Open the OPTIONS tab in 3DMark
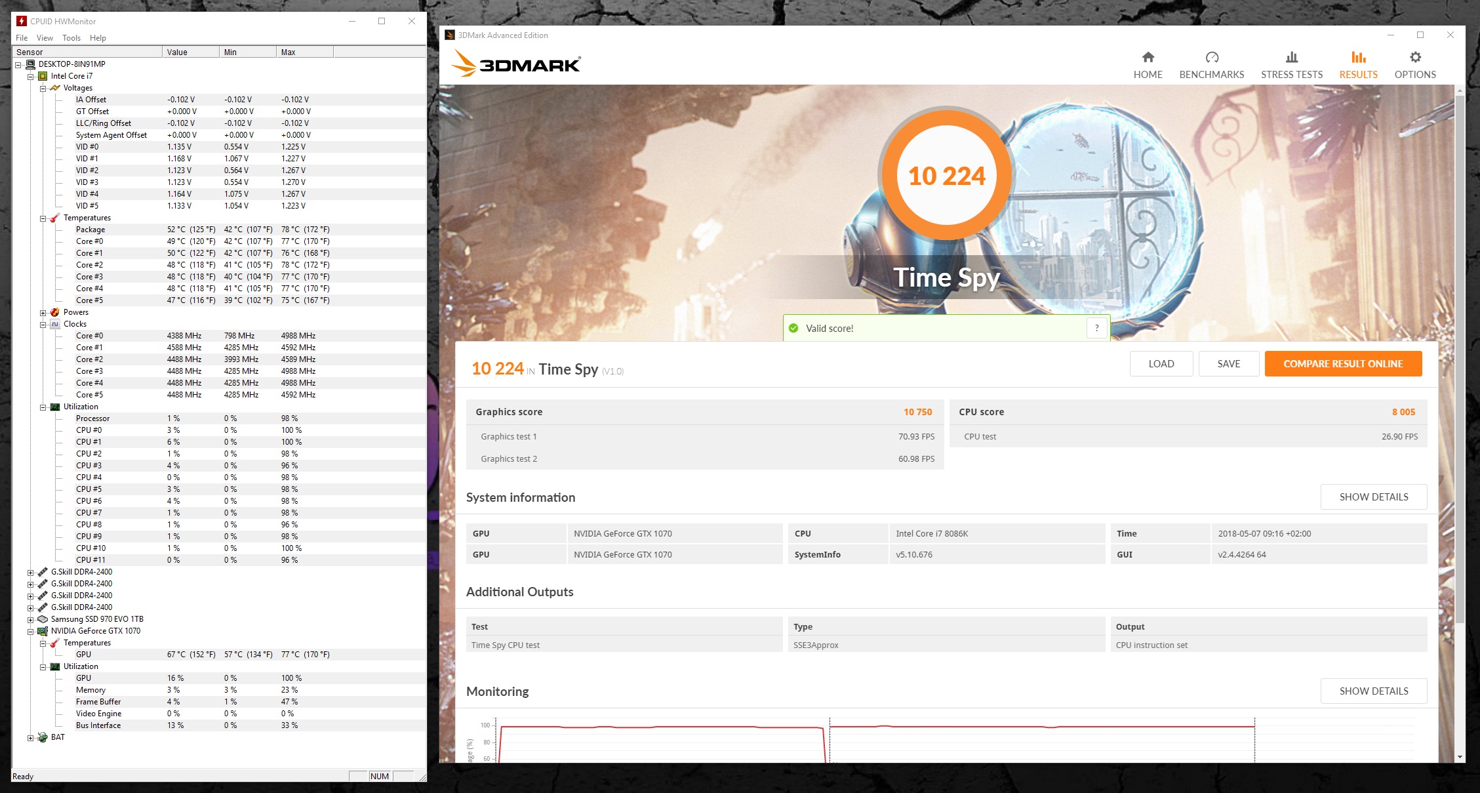 (x=1414, y=66)
